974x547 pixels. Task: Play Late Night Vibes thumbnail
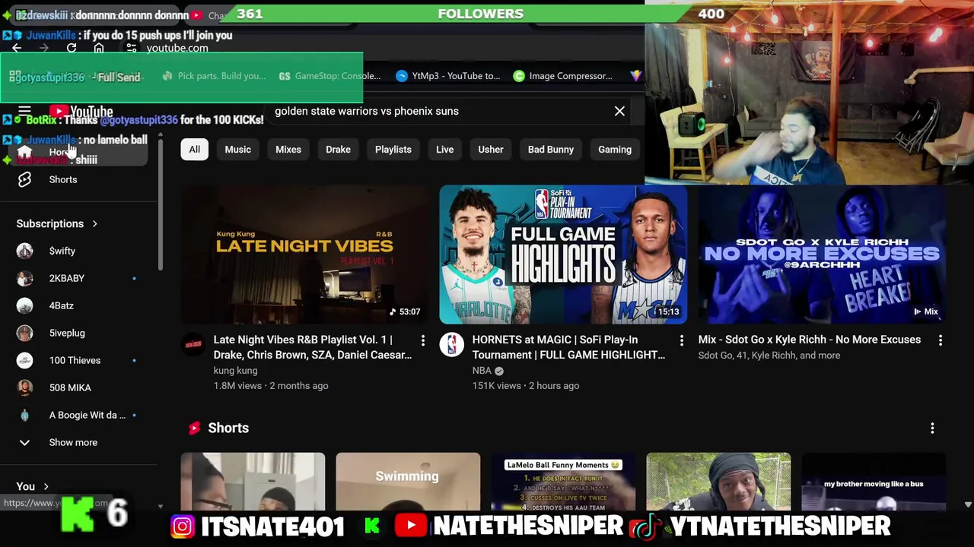[x=305, y=255]
